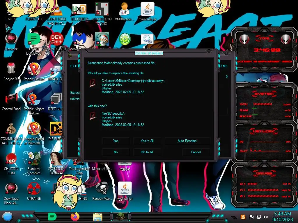The height and width of the screenshot is (223, 298).
Task: Click the volume speaker tray icon
Action: click(x=266, y=217)
